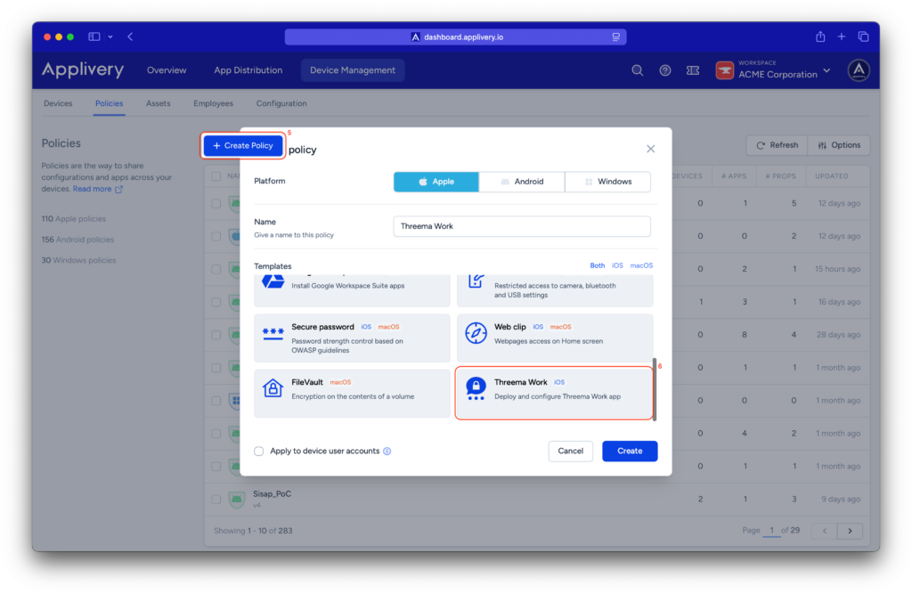Click the Create Policy button
This screenshot has height=594, width=912.
tap(243, 145)
